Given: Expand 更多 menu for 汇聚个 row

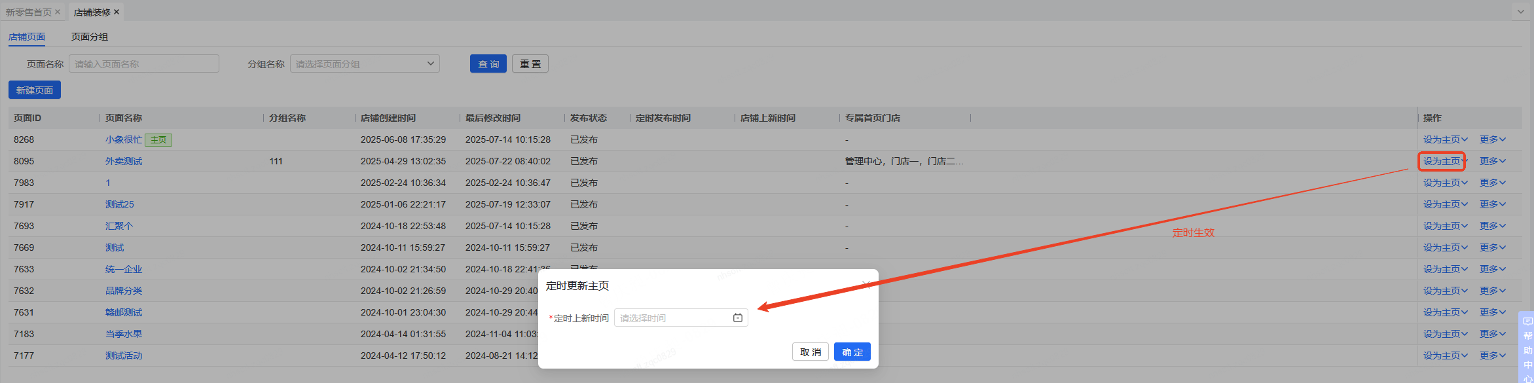Looking at the screenshot, I should [1493, 226].
